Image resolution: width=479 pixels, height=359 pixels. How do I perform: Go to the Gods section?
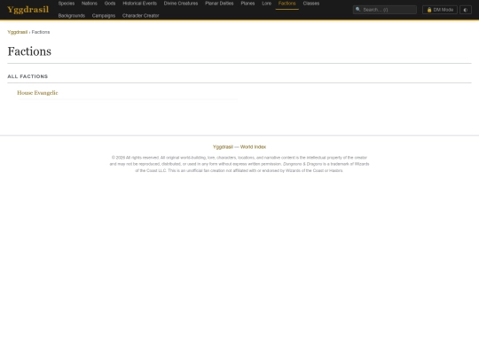tap(110, 4)
